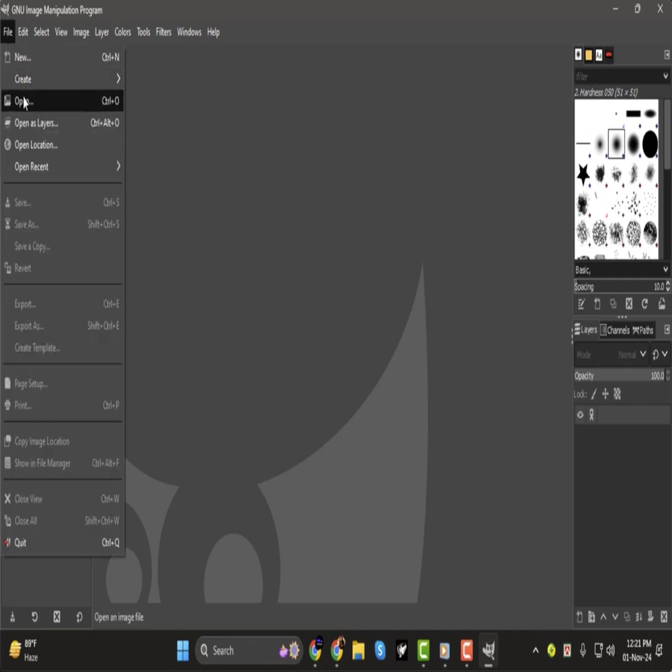Image resolution: width=672 pixels, height=672 pixels.
Task: Click the new layer group icon
Action: tap(591, 617)
